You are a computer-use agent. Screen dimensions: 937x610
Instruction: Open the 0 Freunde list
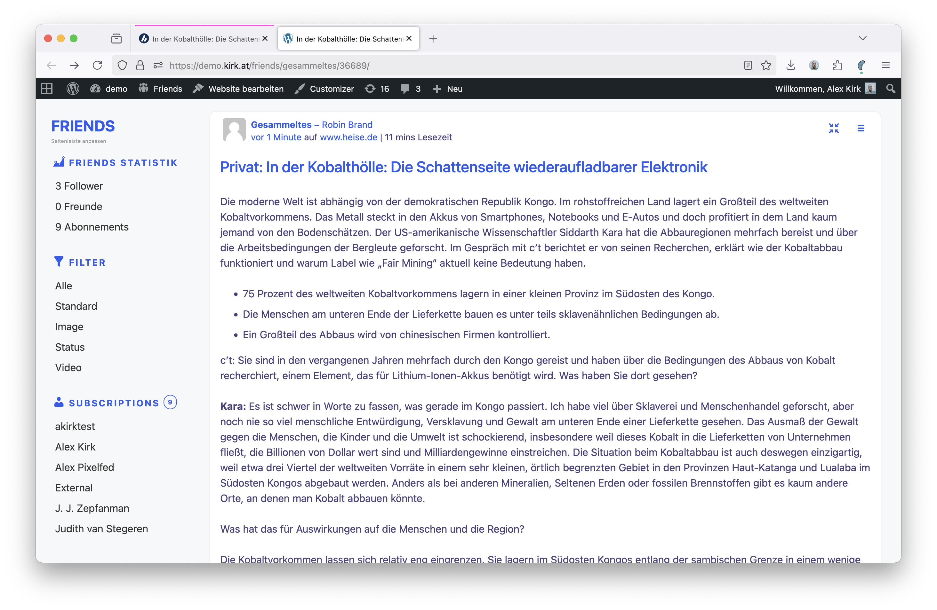(78, 206)
